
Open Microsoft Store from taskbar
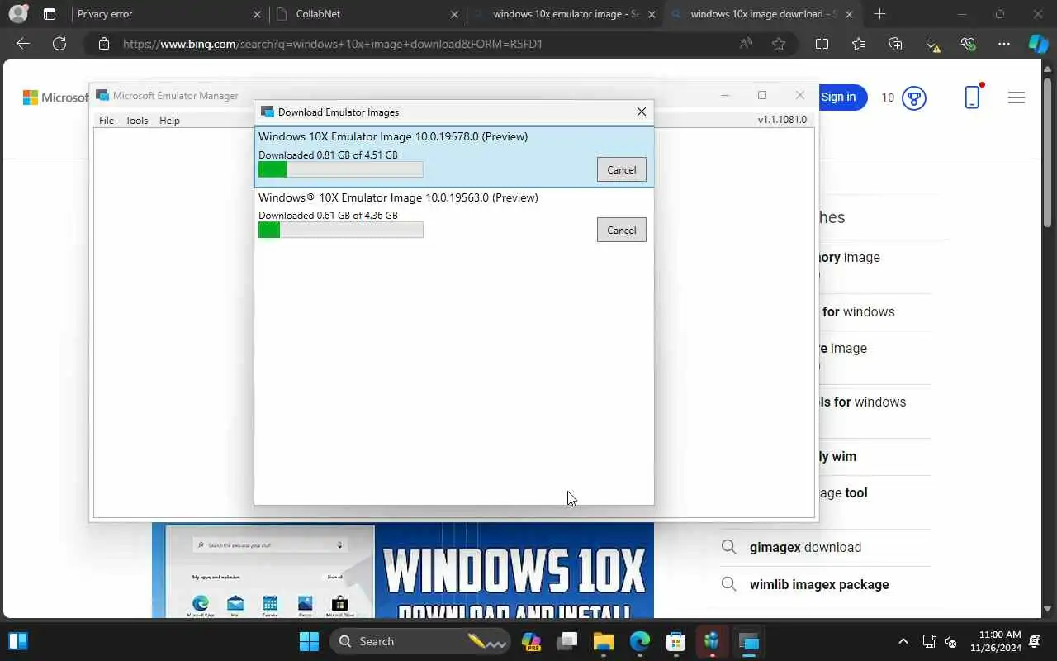point(676,641)
